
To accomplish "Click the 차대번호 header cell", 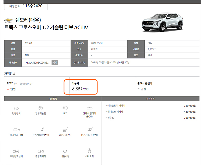I will pos(13,63).
